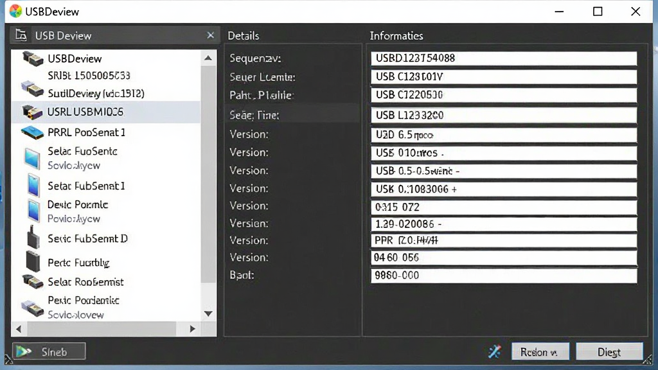Click the SutilDeview (vdc1912) device icon

coord(32,89)
